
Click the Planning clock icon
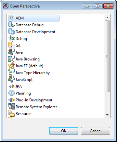11,93
